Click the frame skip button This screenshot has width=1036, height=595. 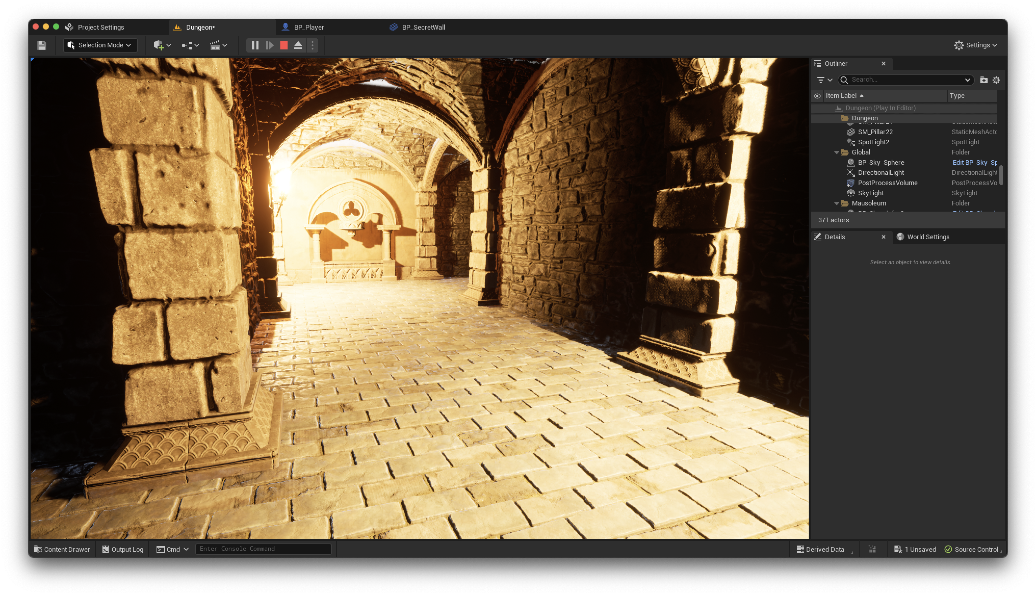tap(270, 45)
